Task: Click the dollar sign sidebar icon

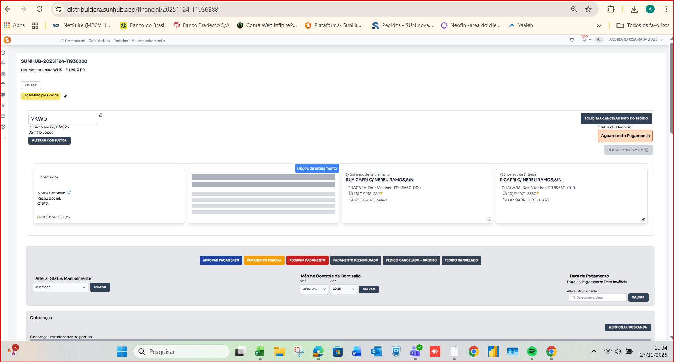Action: 3,105
